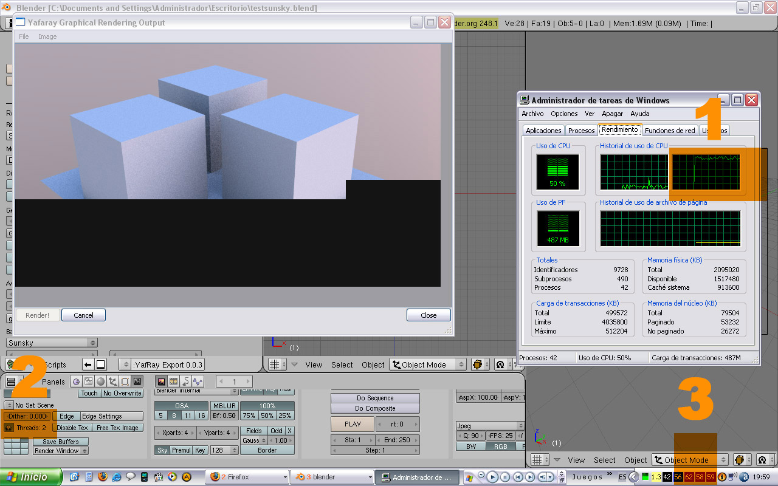Screen dimensions: 778x486
Task: Toggle the Touch option
Action: (89, 393)
